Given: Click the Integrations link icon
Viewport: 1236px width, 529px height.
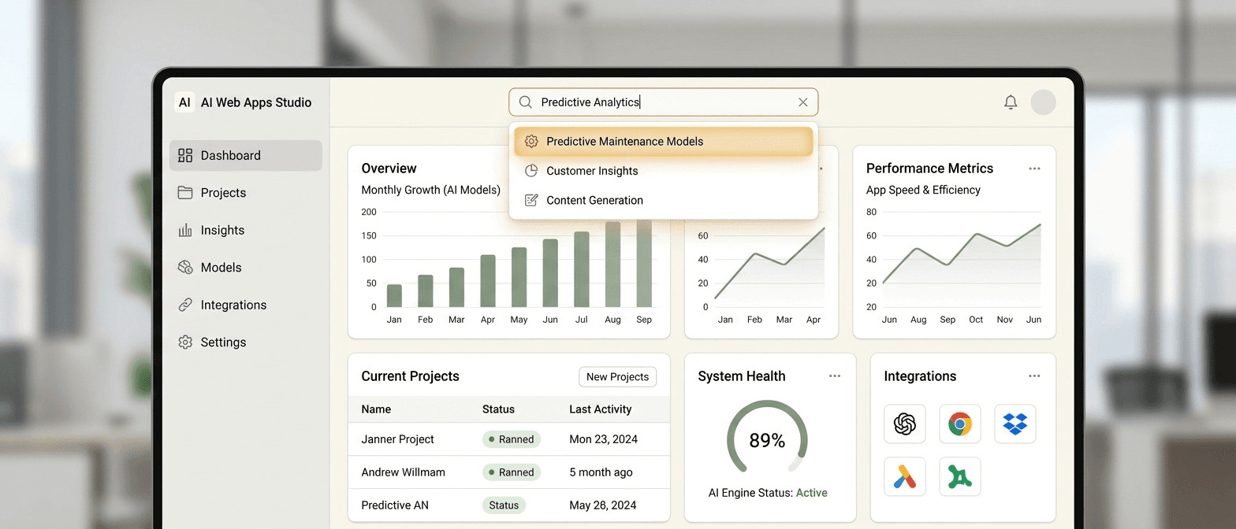Looking at the screenshot, I should point(185,305).
